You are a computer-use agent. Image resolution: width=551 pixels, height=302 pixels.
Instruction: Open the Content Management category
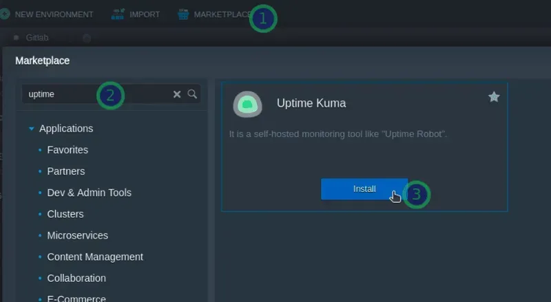tap(95, 257)
